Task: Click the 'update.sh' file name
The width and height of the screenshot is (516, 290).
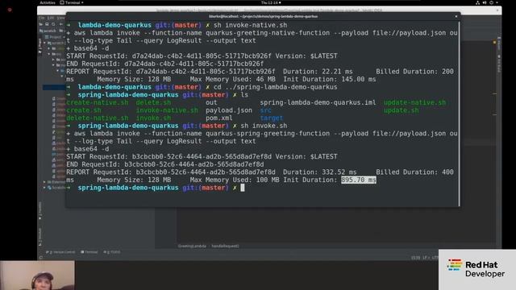Action: [402, 110]
